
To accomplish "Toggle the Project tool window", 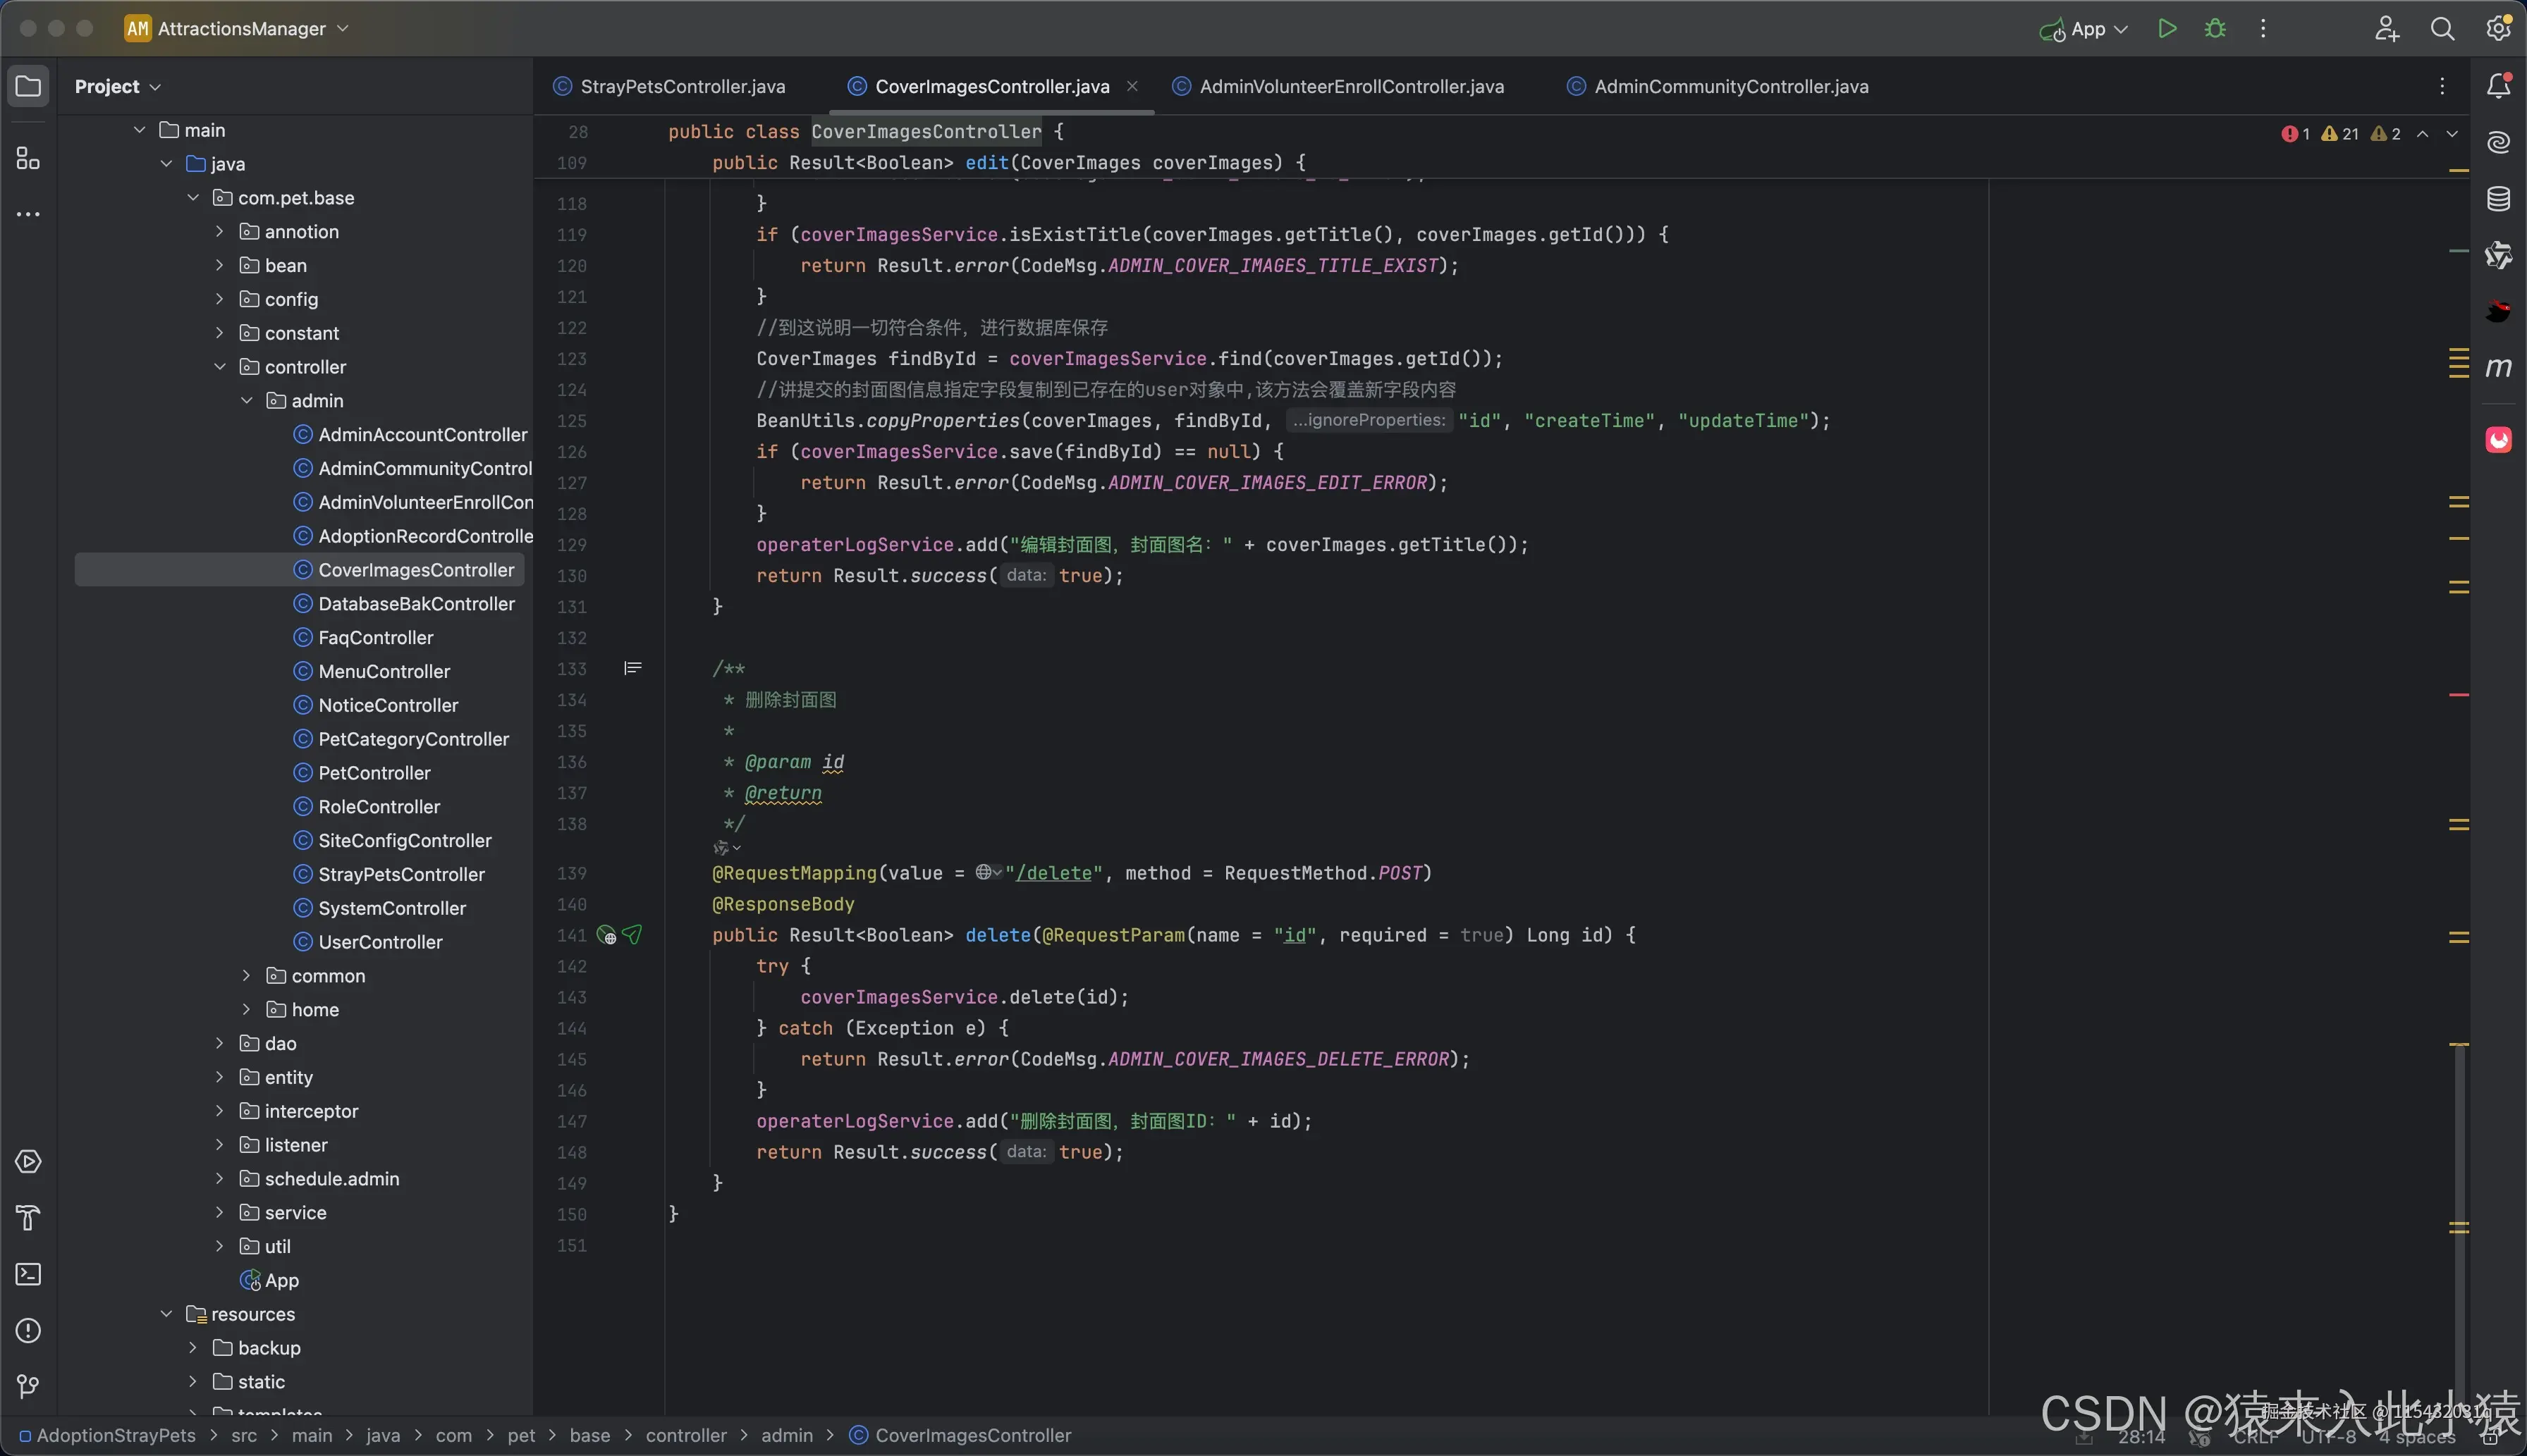I will [28, 86].
